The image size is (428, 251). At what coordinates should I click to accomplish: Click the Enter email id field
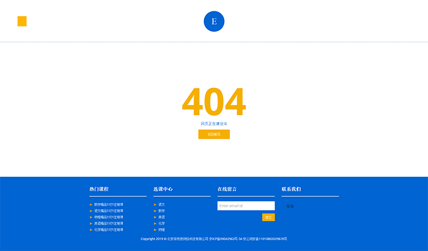point(246,205)
